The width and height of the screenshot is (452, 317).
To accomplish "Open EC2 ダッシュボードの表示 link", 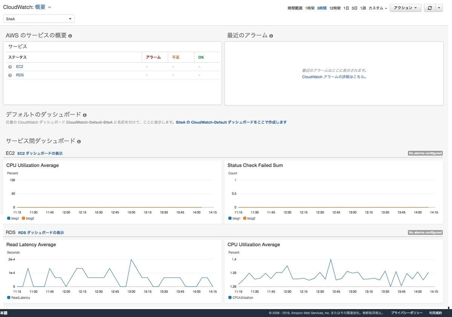I will [40, 153].
